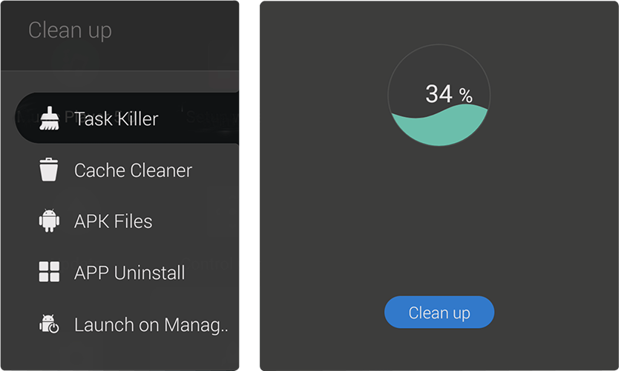Image resolution: width=627 pixels, height=371 pixels.
Task: Open the APK Files menu label
Action: (x=114, y=221)
